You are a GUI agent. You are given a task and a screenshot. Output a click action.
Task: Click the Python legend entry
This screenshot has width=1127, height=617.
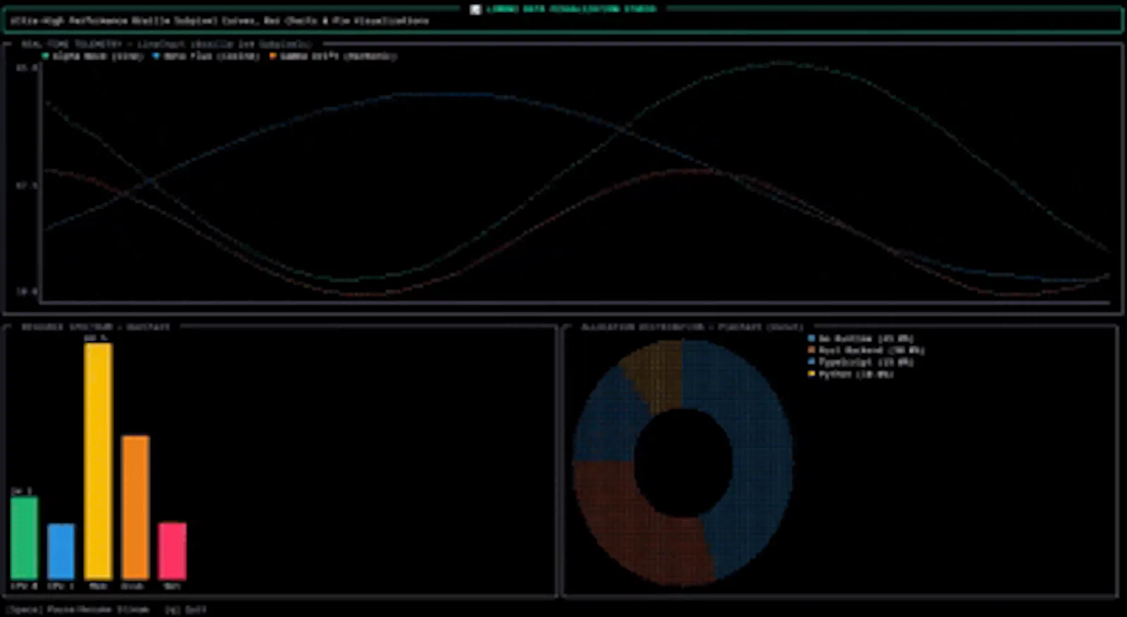(x=851, y=374)
